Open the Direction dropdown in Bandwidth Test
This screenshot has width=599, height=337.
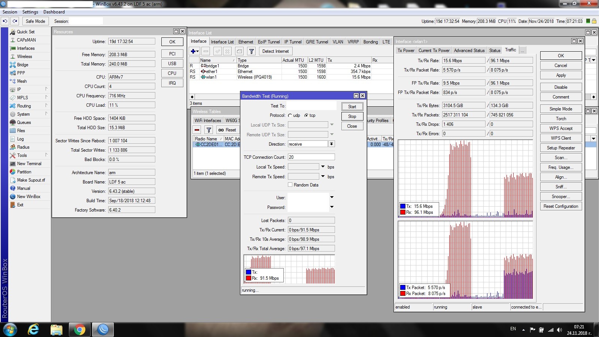click(332, 144)
